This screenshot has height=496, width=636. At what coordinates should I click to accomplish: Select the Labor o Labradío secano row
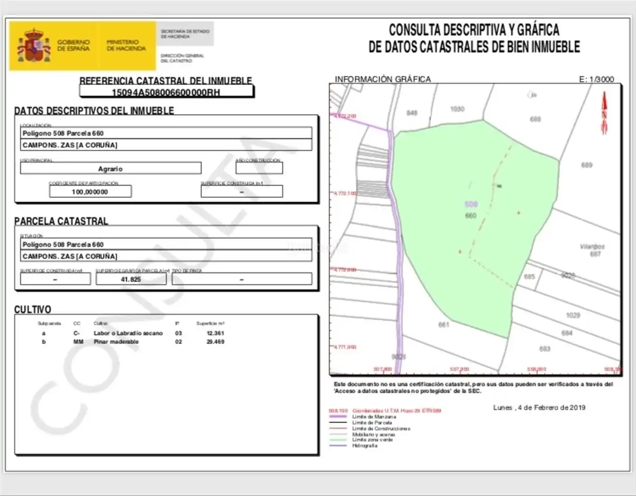pyautogui.click(x=131, y=333)
